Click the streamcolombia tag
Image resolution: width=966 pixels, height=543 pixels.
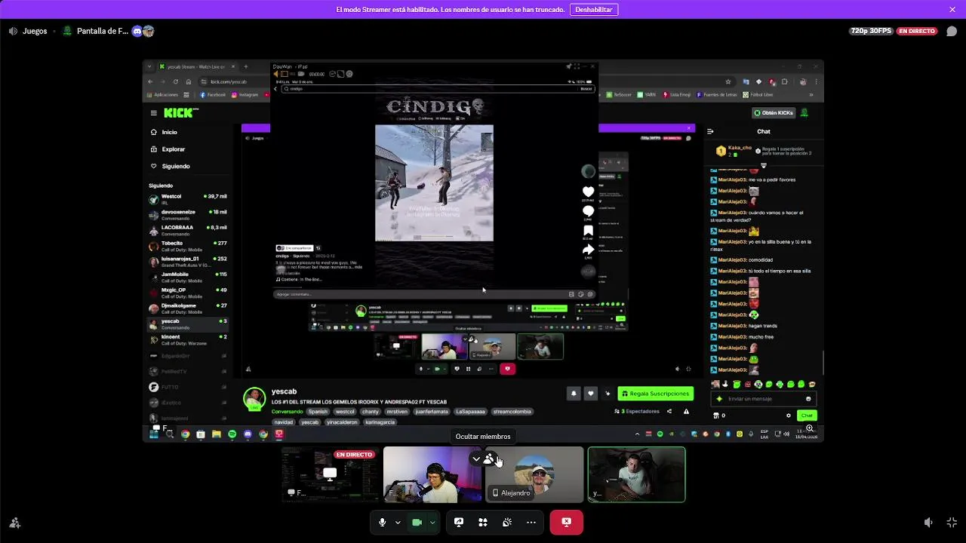click(512, 412)
